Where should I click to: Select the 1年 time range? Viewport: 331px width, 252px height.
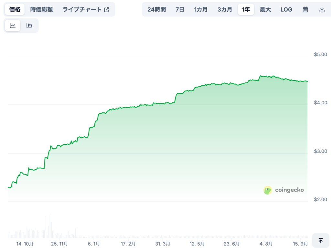coord(246,9)
